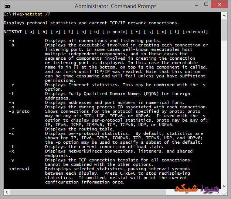Click the -b option in the list

pos(12,45)
